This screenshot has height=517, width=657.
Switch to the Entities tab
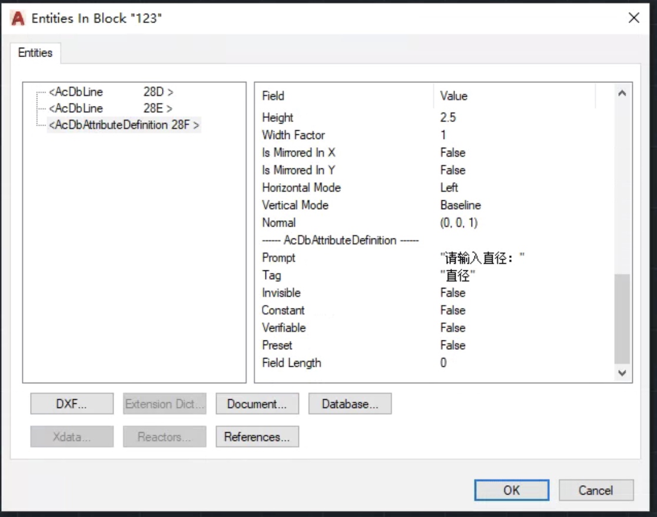[x=35, y=52]
